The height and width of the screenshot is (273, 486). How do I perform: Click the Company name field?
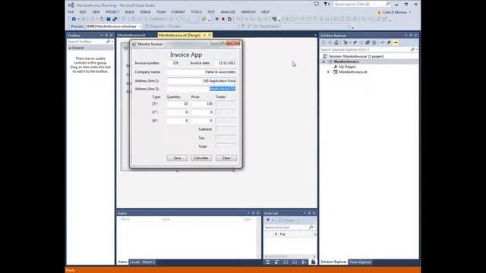coord(201,72)
